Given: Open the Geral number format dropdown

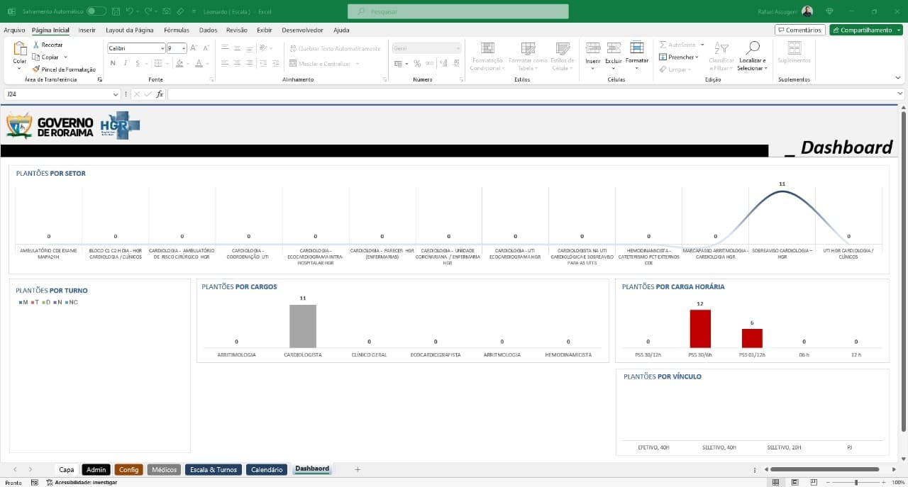Looking at the screenshot, I should [x=458, y=48].
